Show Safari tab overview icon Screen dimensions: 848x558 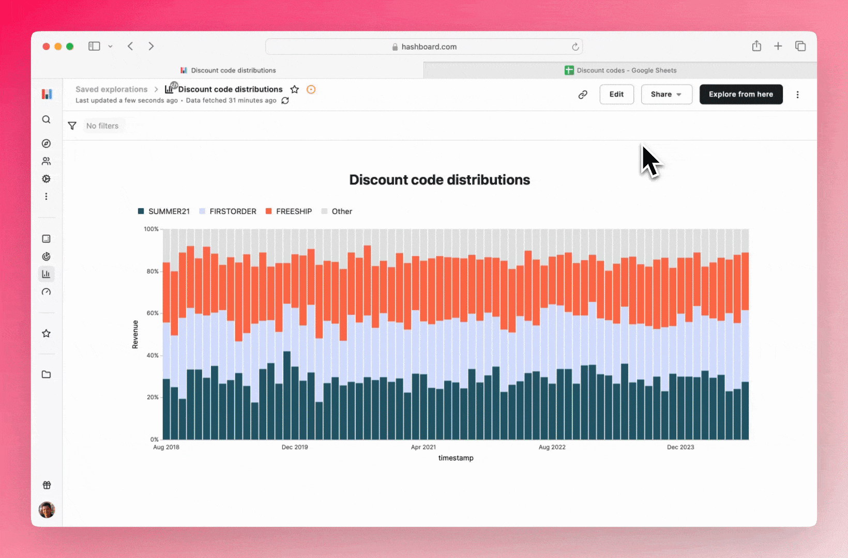coord(800,46)
